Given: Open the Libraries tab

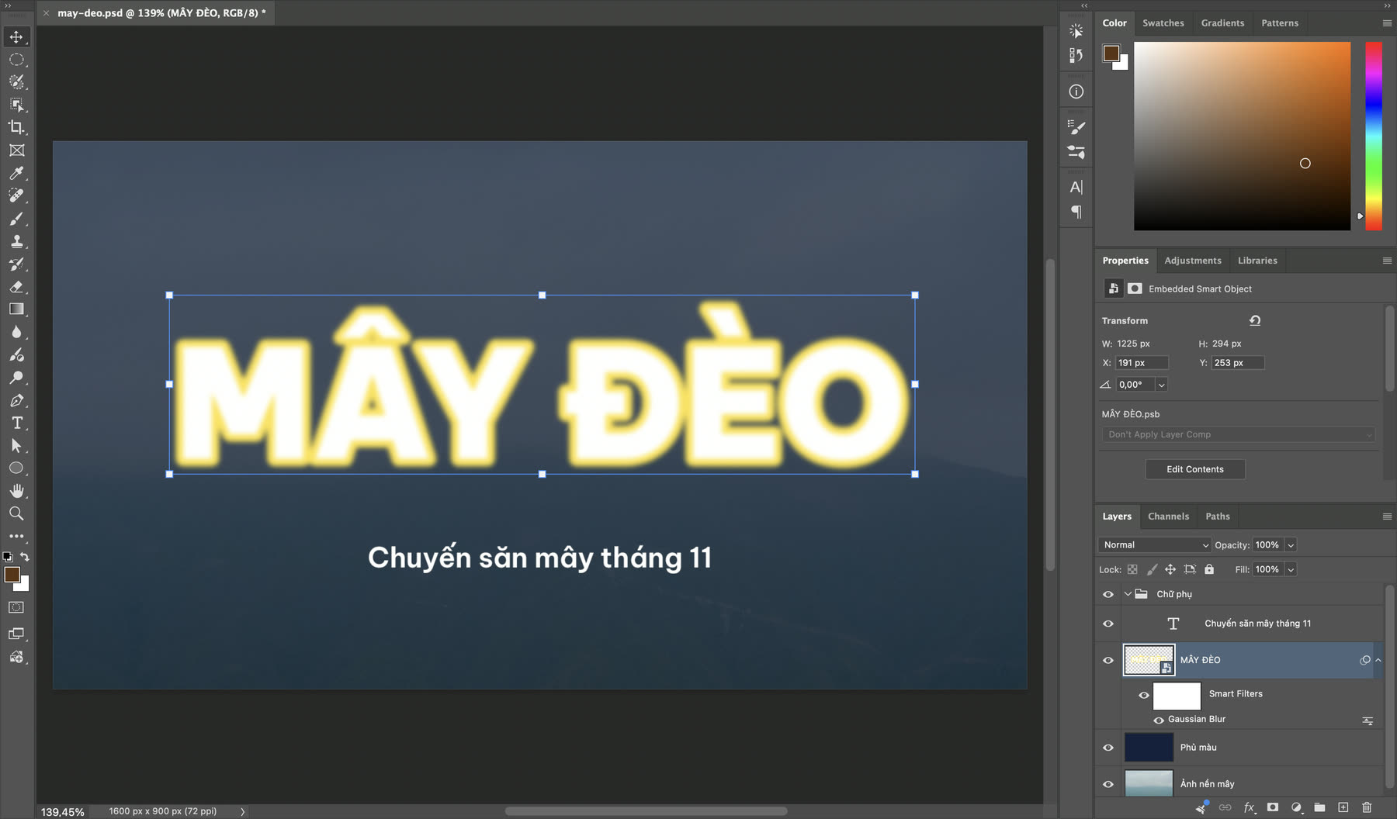Looking at the screenshot, I should [x=1257, y=261].
